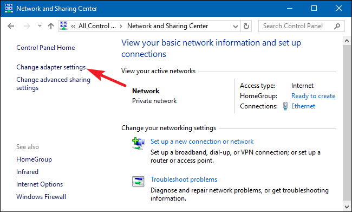The width and height of the screenshot is (352, 212).
Task: Open HomeGroup under See also
Action: pos(34,159)
